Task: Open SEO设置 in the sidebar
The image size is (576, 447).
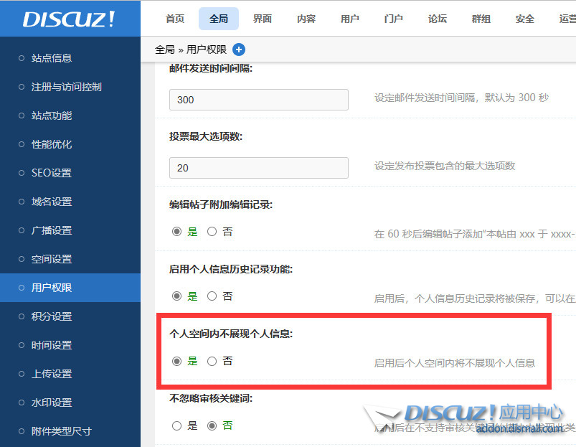Action: click(x=52, y=173)
